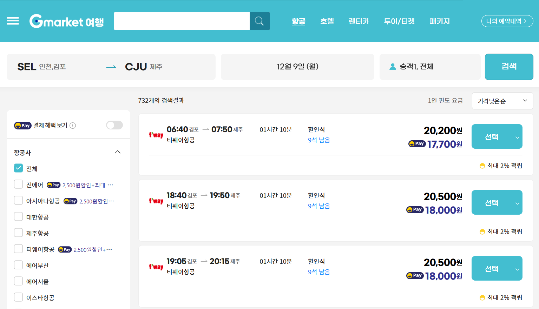This screenshot has width=539, height=309.
Task: Select the 06:40 flight with 선택
Action: point(492,136)
